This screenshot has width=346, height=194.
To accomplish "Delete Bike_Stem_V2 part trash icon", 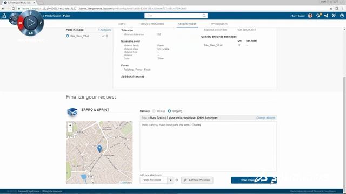I will (x=107, y=36).
